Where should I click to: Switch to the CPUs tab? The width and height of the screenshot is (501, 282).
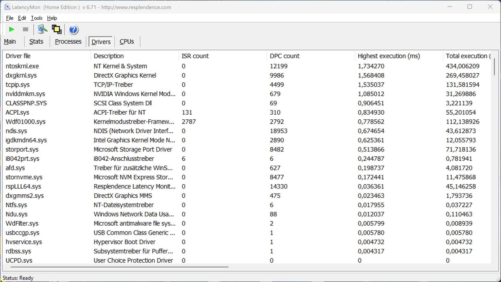(x=127, y=42)
